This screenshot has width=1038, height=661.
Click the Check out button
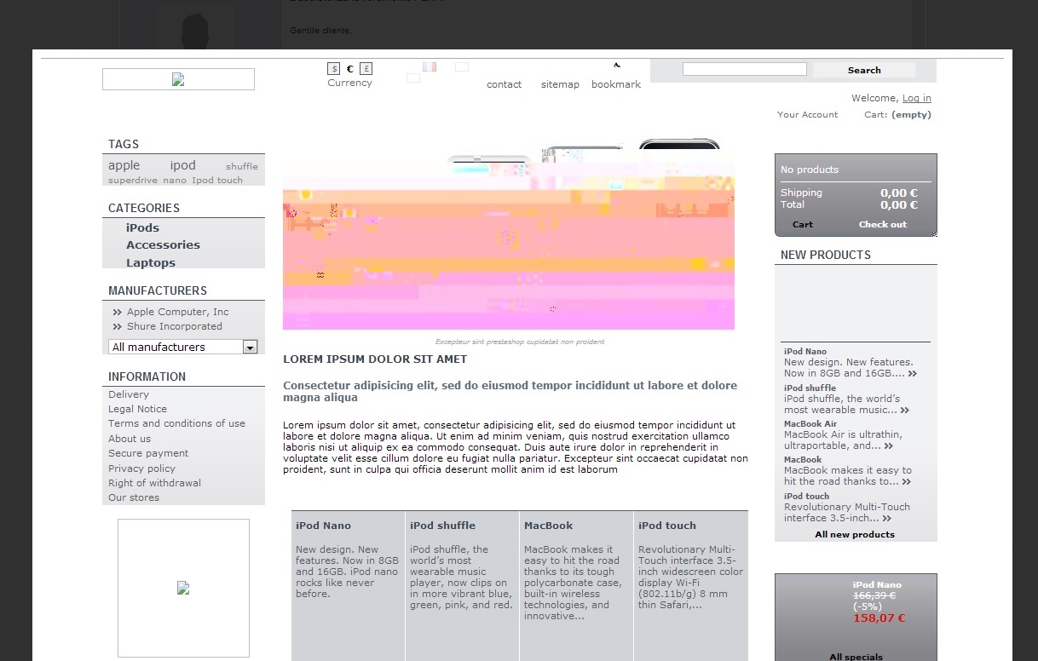pyautogui.click(x=883, y=225)
